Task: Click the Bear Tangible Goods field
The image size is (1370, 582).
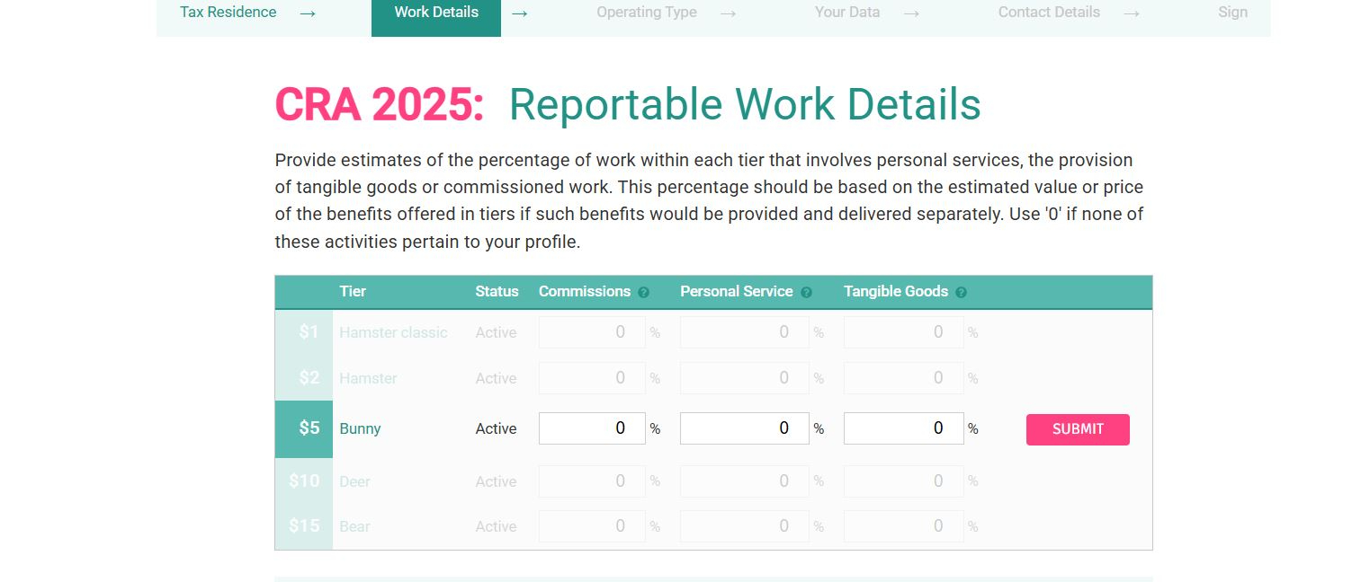Action: (903, 526)
